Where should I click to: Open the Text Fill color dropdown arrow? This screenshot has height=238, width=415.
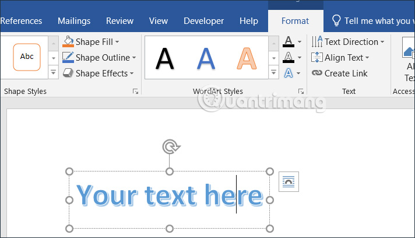pos(300,42)
